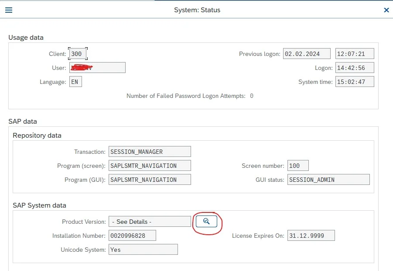Select the Screen number field 100
The image size is (393, 271).
pos(298,166)
